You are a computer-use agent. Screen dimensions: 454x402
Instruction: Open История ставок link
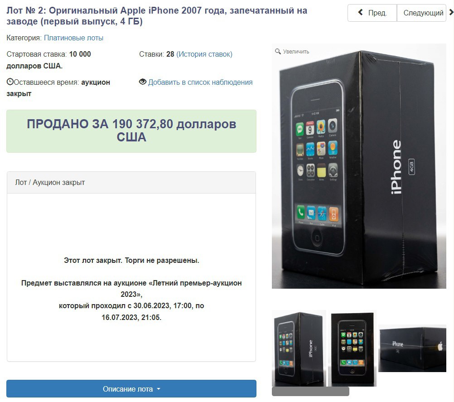(204, 54)
